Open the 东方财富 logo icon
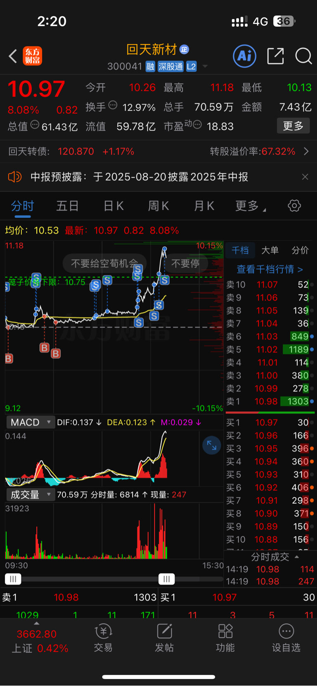 33,56
